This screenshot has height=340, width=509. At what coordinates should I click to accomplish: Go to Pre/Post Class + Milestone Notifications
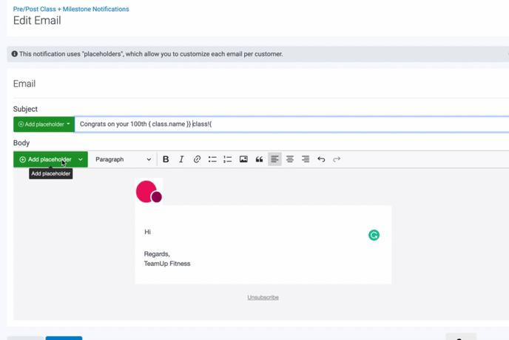[71, 9]
